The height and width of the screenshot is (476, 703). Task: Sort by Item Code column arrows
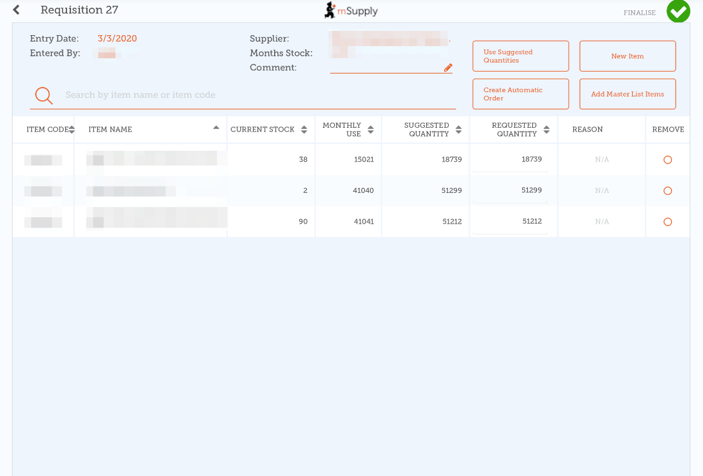[72, 130]
